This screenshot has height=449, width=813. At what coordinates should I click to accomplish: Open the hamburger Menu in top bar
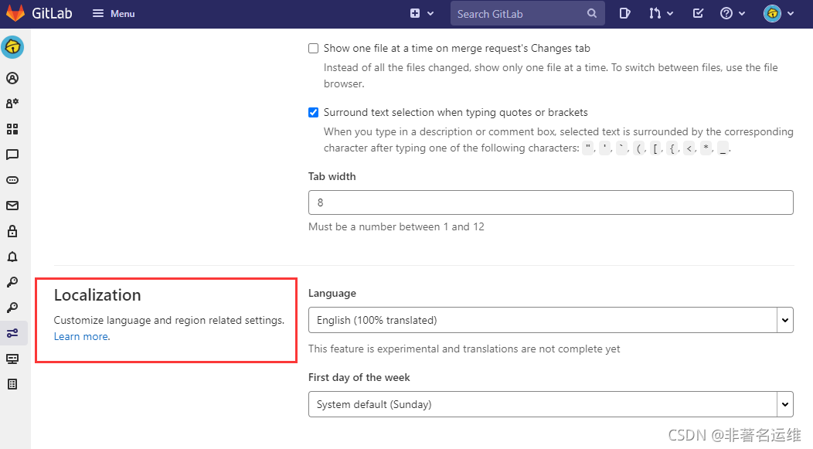tap(114, 13)
